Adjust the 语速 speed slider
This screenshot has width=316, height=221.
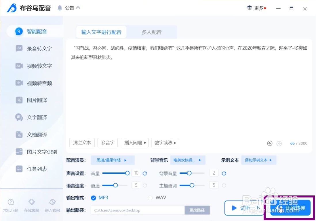115,185
